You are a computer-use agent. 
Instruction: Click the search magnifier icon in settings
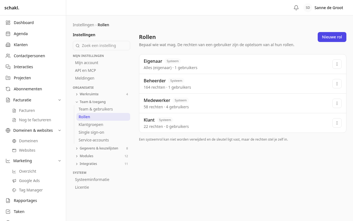[78, 46]
